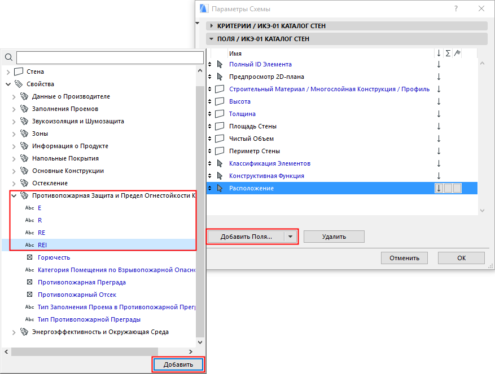
Task: Click wall icon of Толщина field
Action: (220, 114)
